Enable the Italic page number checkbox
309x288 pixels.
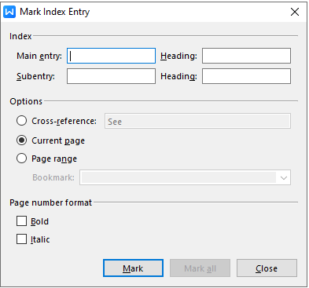(x=21, y=239)
